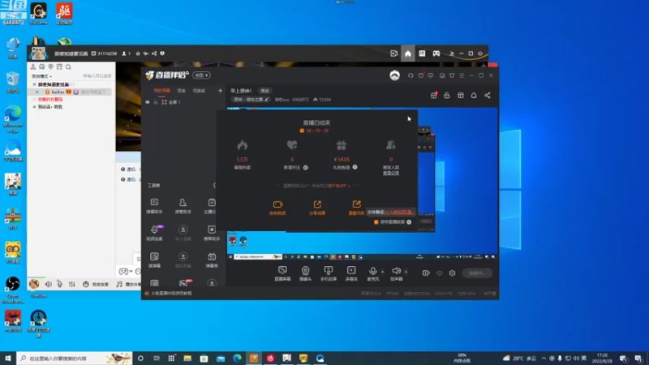Click the button next to stream title 早上原神
The height and width of the screenshot is (365, 649).
pos(264,91)
